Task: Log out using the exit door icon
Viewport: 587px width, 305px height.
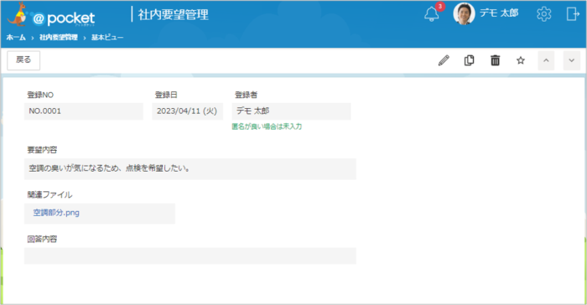Action: coord(573,14)
